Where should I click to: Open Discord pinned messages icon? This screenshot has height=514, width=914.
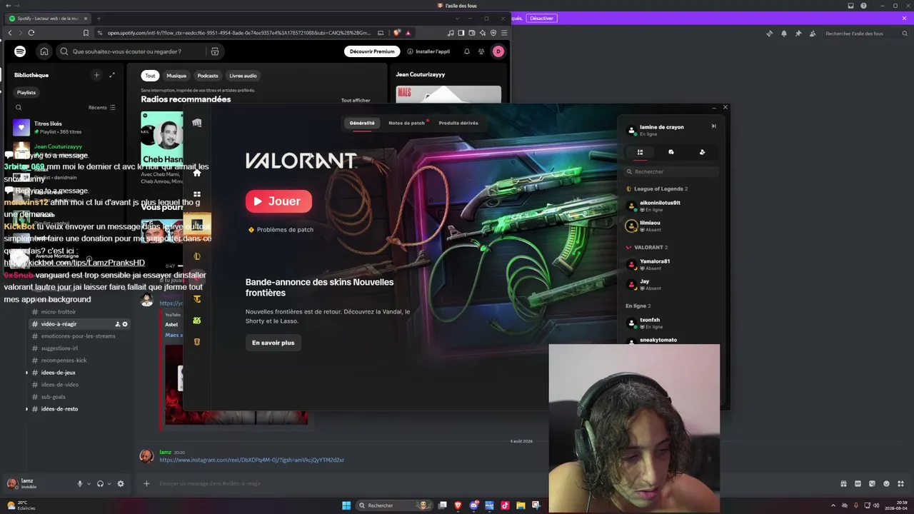pos(798,34)
